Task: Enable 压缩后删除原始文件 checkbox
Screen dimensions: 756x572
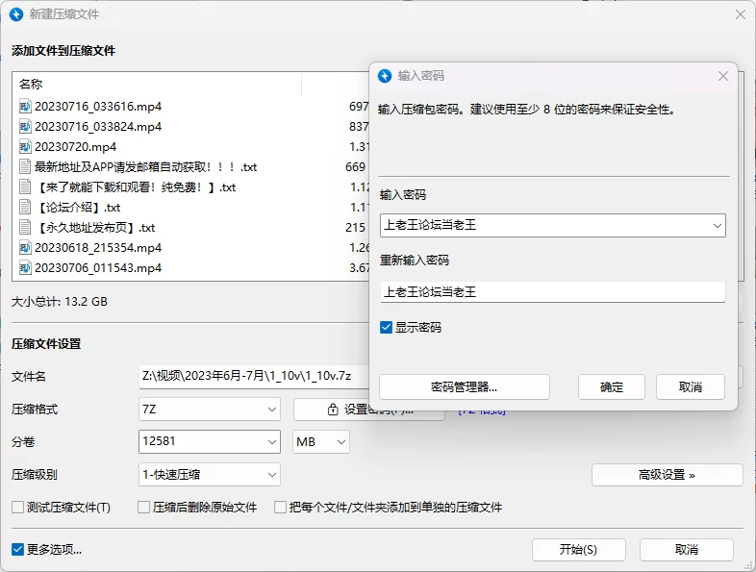Action: [x=143, y=507]
